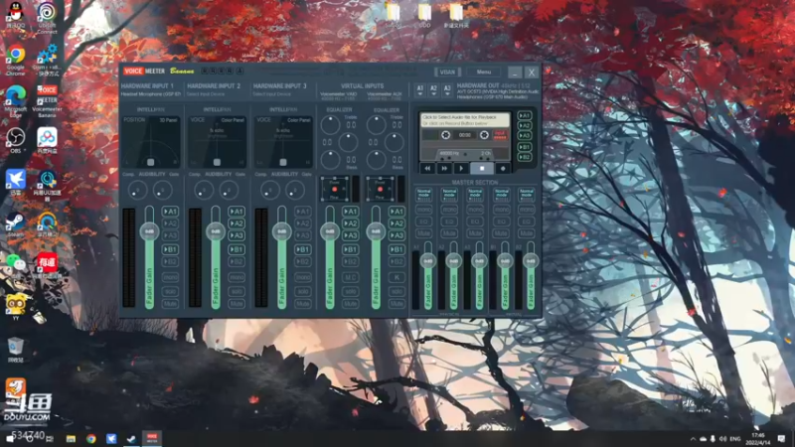Image resolution: width=795 pixels, height=447 pixels.
Task: Open YY desktop icon
Action: coord(16,306)
